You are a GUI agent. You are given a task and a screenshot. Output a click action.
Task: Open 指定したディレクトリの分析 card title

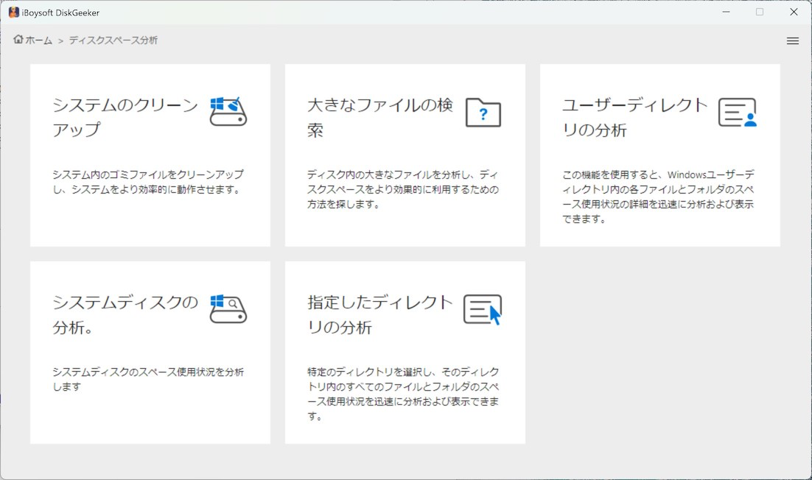(x=380, y=314)
